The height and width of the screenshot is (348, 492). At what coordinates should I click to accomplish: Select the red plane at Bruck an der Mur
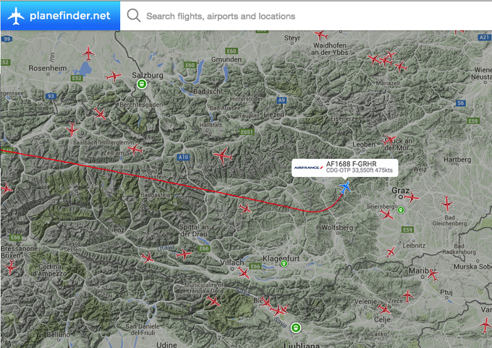390,139
